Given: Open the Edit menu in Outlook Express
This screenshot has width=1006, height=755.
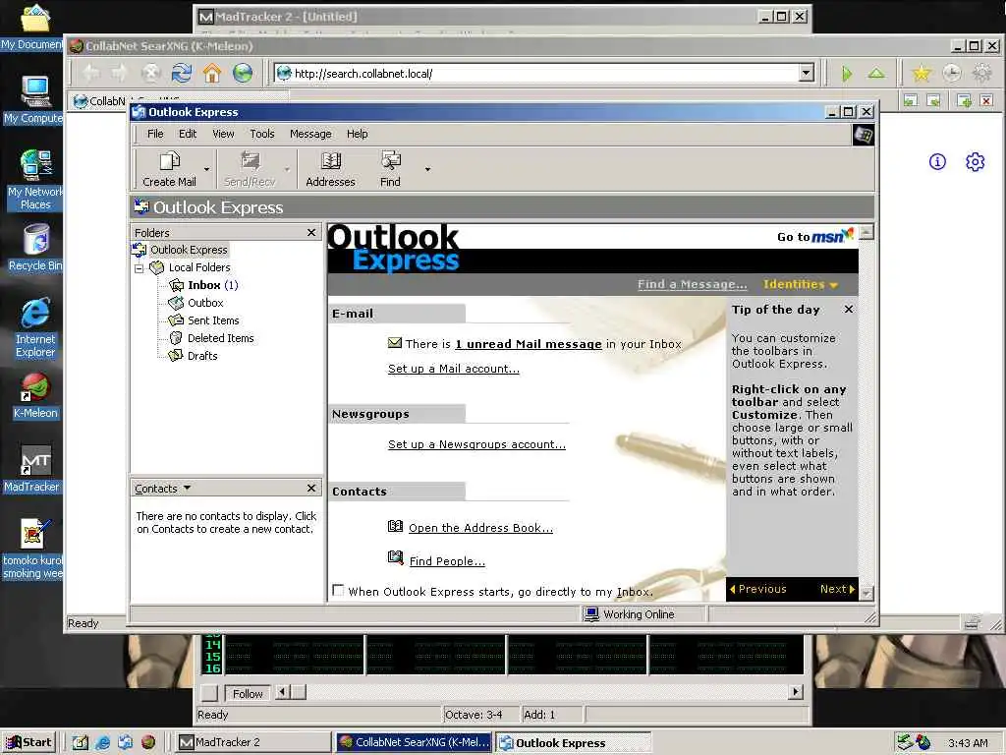Looking at the screenshot, I should click(188, 134).
